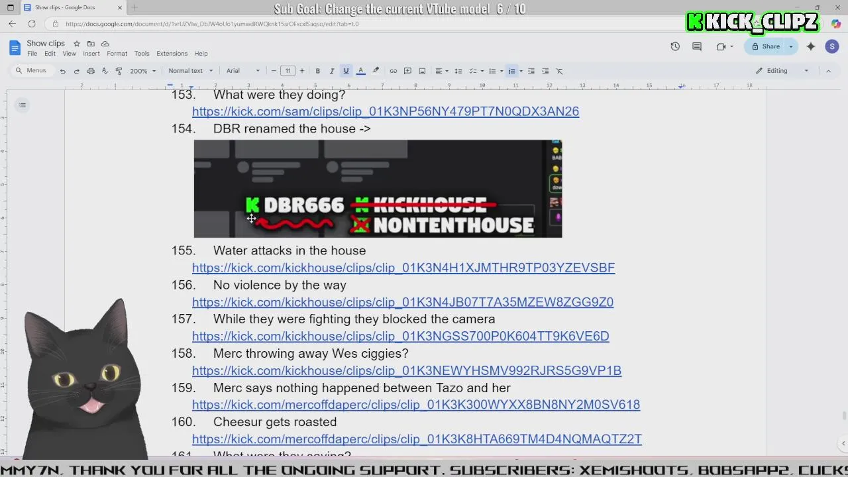Open bulleted list options arrow
The image size is (848, 477).
501,71
